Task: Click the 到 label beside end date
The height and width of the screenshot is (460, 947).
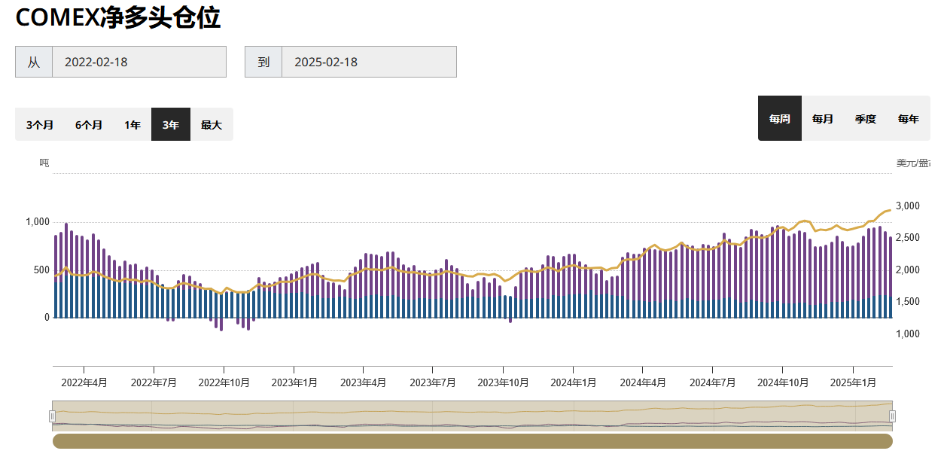Action: (263, 62)
